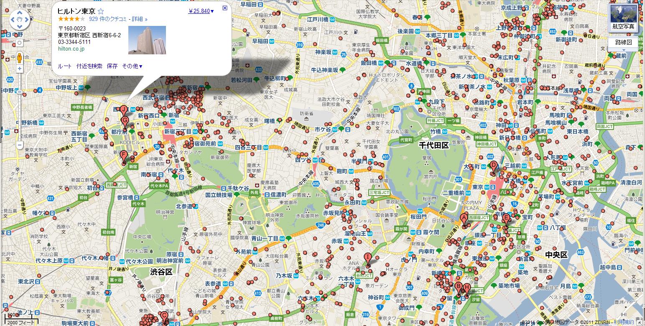
Task: Click the 千代田区 ward label
Action: (x=434, y=145)
